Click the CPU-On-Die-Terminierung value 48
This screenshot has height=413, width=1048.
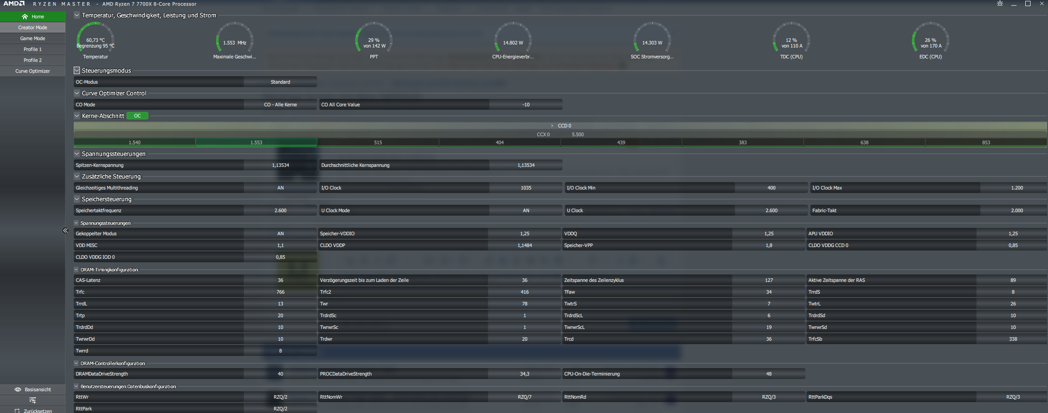tap(769, 374)
